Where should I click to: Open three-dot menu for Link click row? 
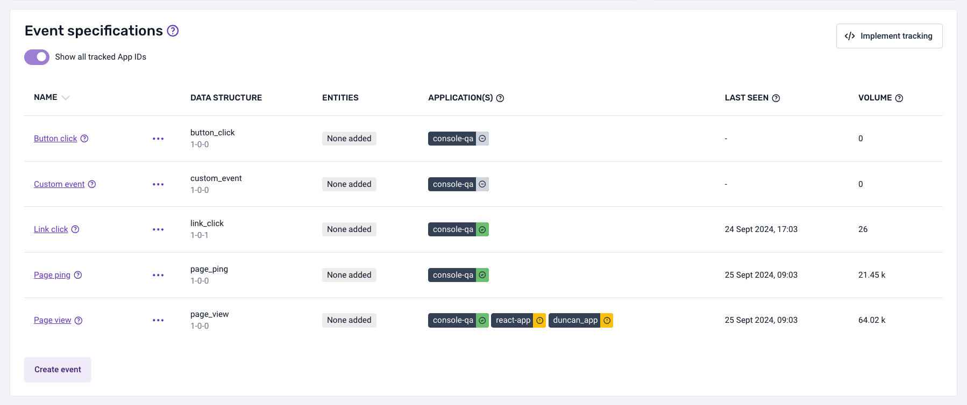[x=158, y=229]
